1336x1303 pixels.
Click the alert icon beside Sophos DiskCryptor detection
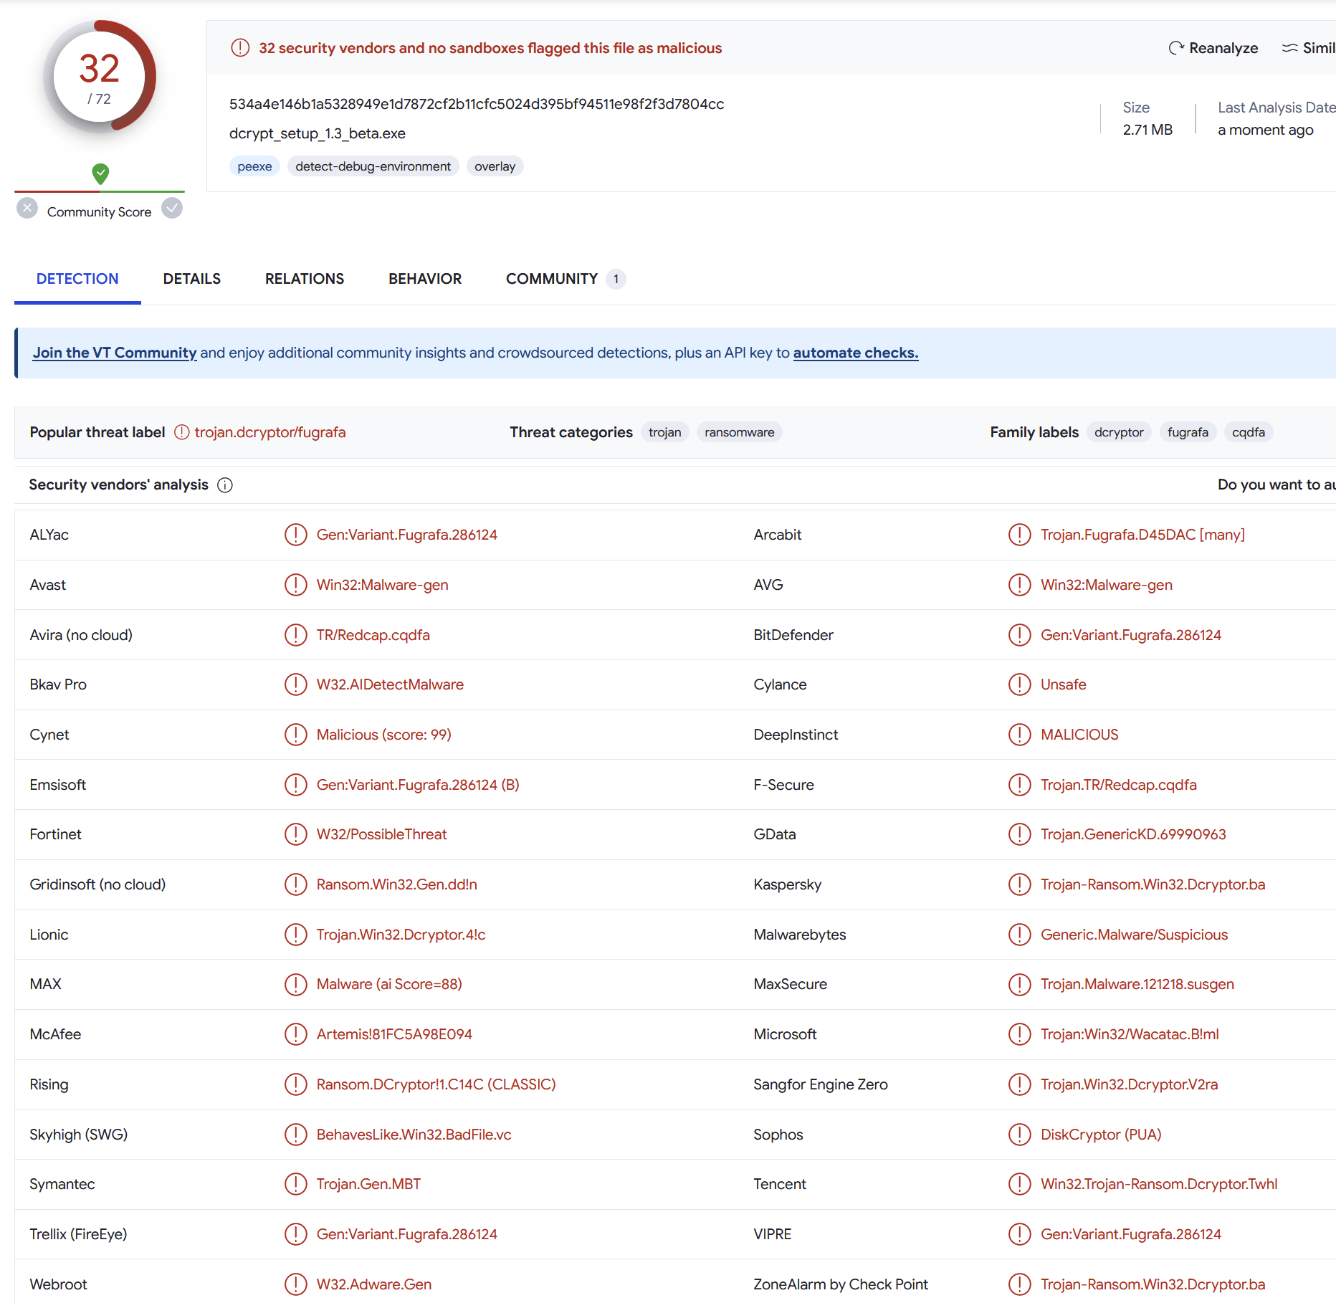[x=1019, y=1135]
